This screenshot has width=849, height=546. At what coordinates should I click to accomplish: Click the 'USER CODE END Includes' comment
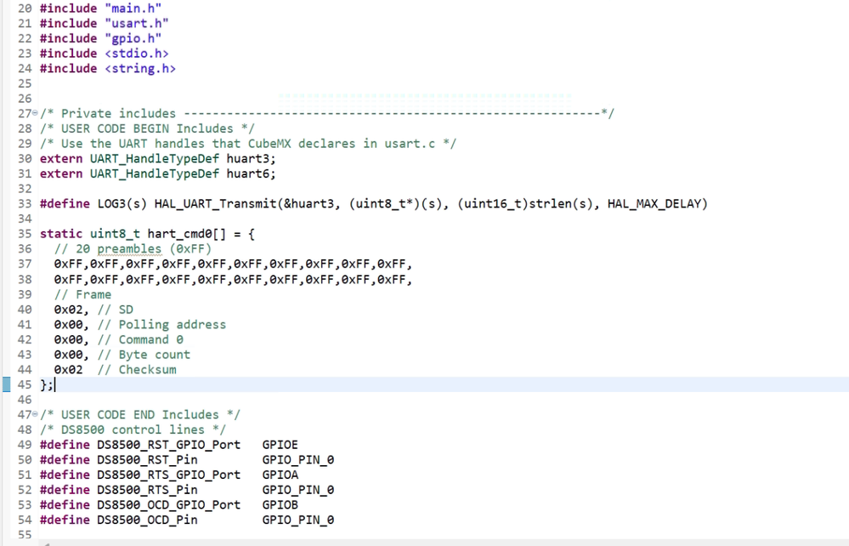pos(140,415)
